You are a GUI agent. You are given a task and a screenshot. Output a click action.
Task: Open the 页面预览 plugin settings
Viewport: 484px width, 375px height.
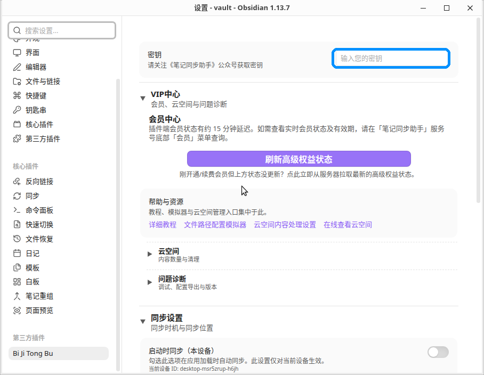[x=59, y=311]
